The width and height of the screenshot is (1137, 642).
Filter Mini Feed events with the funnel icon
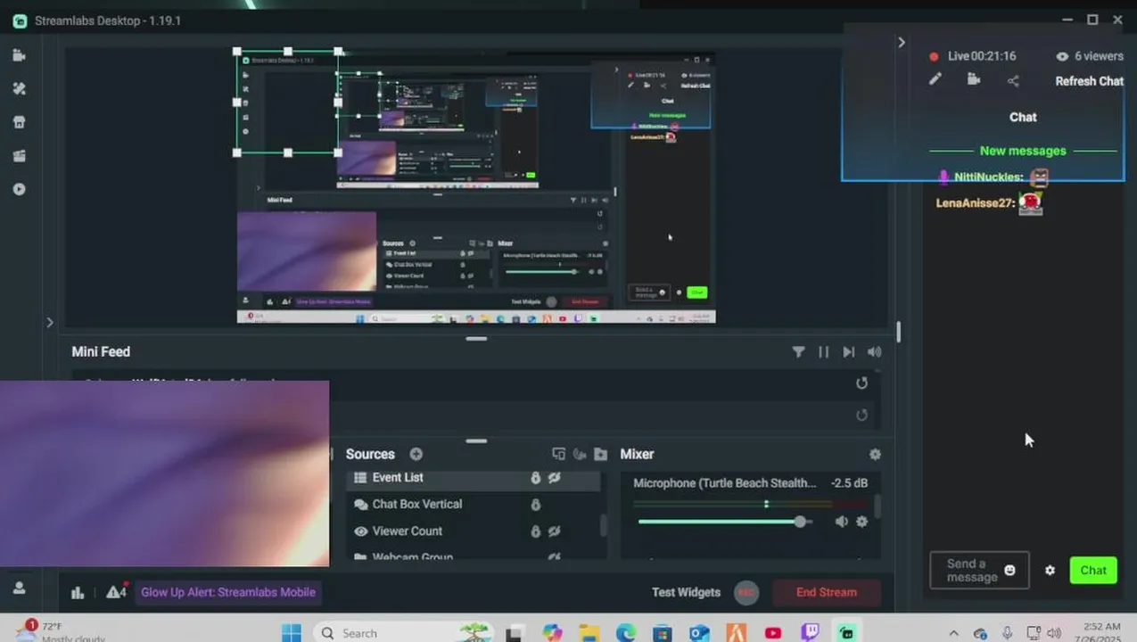(798, 352)
